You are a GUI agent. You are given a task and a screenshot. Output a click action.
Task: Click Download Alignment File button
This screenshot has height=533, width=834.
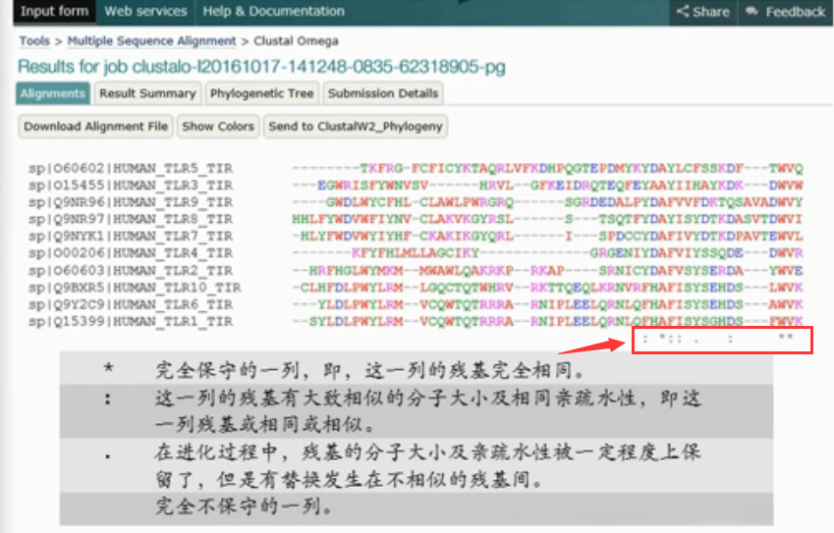pyautogui.click(x=95, y=127)
